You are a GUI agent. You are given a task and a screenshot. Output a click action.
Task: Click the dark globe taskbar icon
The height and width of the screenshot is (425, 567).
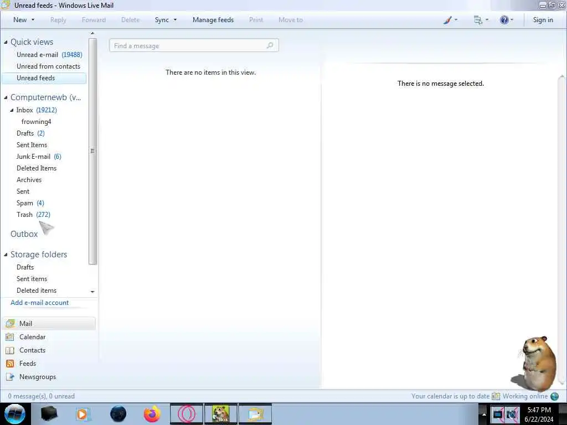[118, 414]
